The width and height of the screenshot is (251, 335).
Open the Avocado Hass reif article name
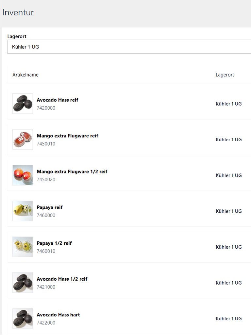[58, 100]
